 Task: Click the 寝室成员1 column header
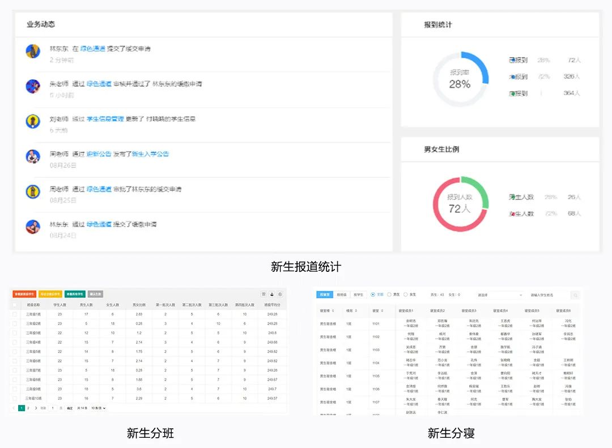[x=406, y=310]
